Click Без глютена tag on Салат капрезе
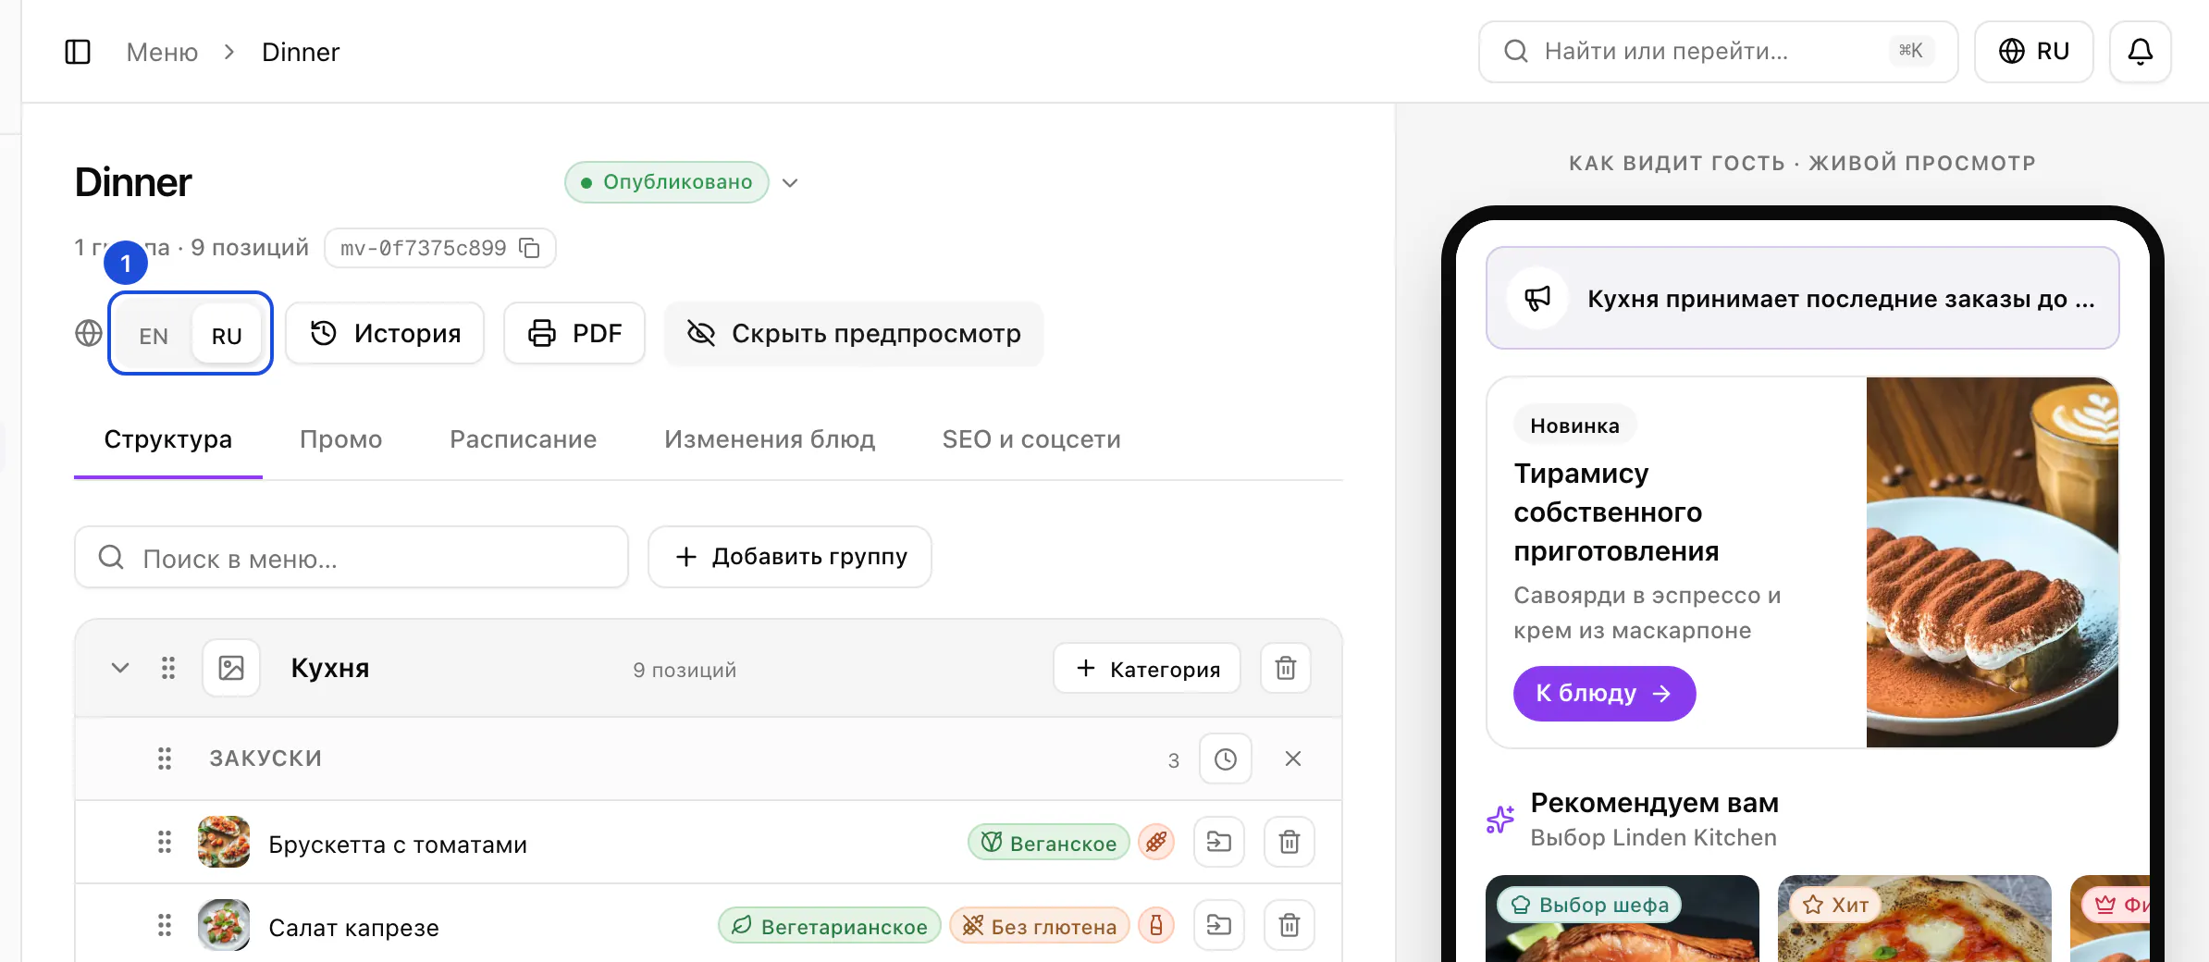 click(x=1040, y=925)
